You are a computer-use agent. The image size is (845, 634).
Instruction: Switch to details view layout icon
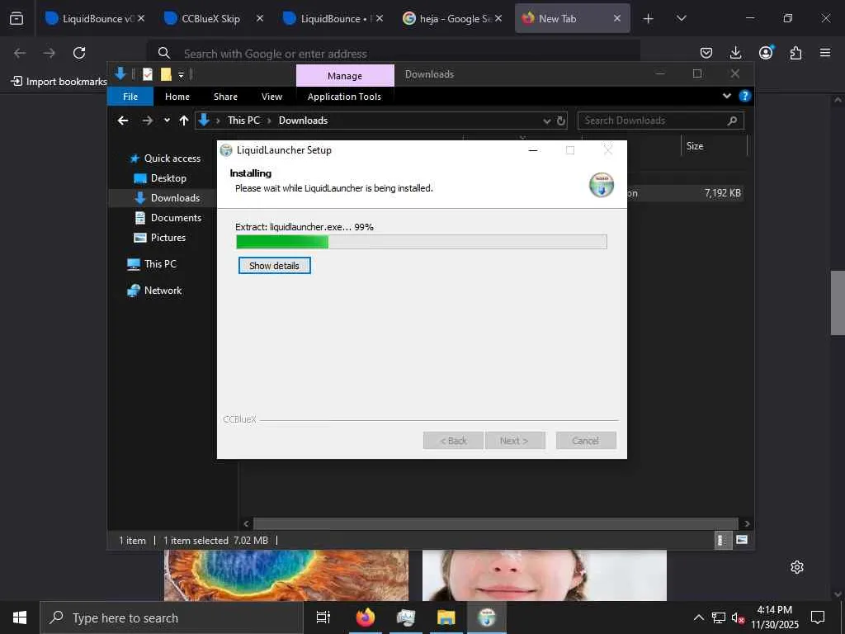[x=721, y=540]
